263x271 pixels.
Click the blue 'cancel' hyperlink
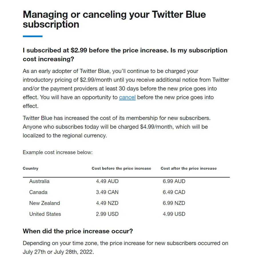(127, 98)
